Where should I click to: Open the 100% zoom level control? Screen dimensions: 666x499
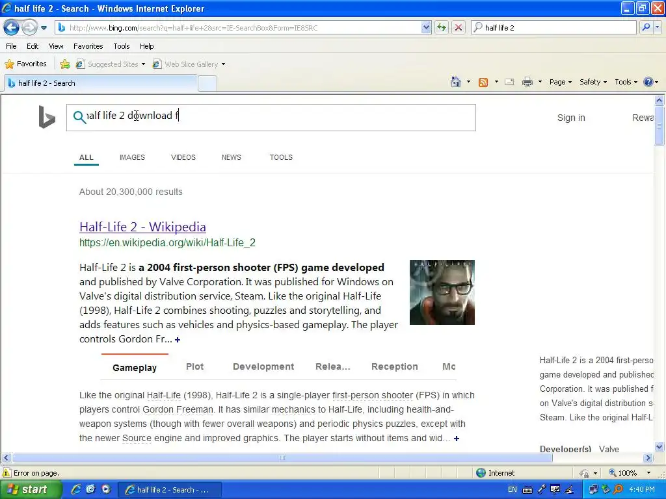click(630, 473)
